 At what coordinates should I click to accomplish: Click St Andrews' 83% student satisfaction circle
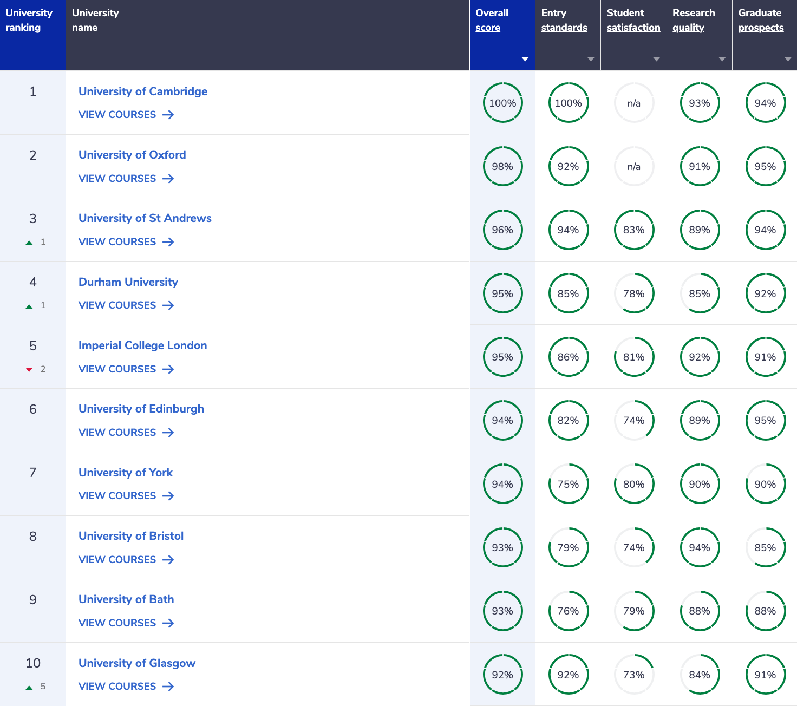[x=634, y=230]
